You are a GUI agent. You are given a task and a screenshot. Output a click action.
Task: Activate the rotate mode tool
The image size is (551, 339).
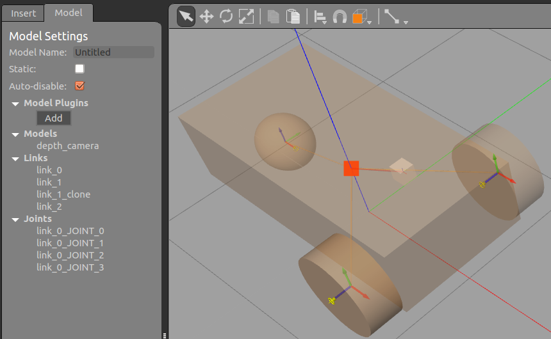pyautogui.click(x=226, y=17)
